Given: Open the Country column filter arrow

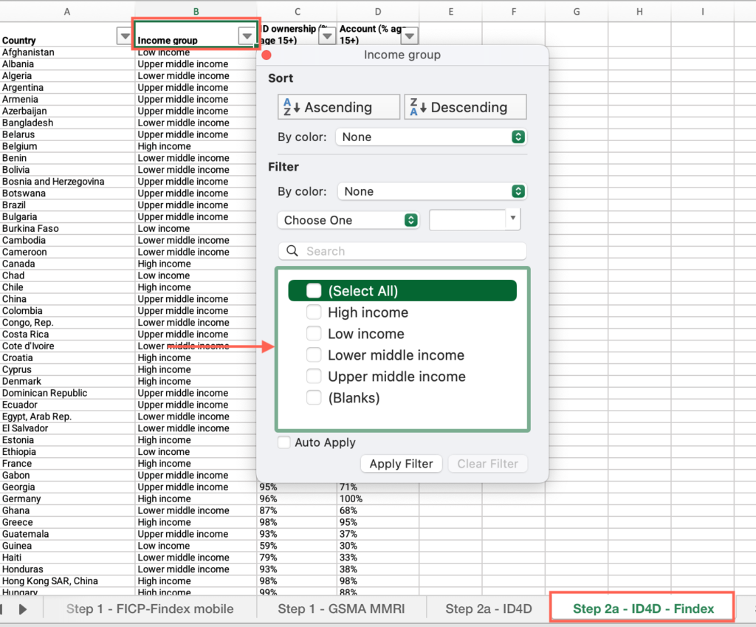Looking at the screenshot, I should (x=124, y=36).
